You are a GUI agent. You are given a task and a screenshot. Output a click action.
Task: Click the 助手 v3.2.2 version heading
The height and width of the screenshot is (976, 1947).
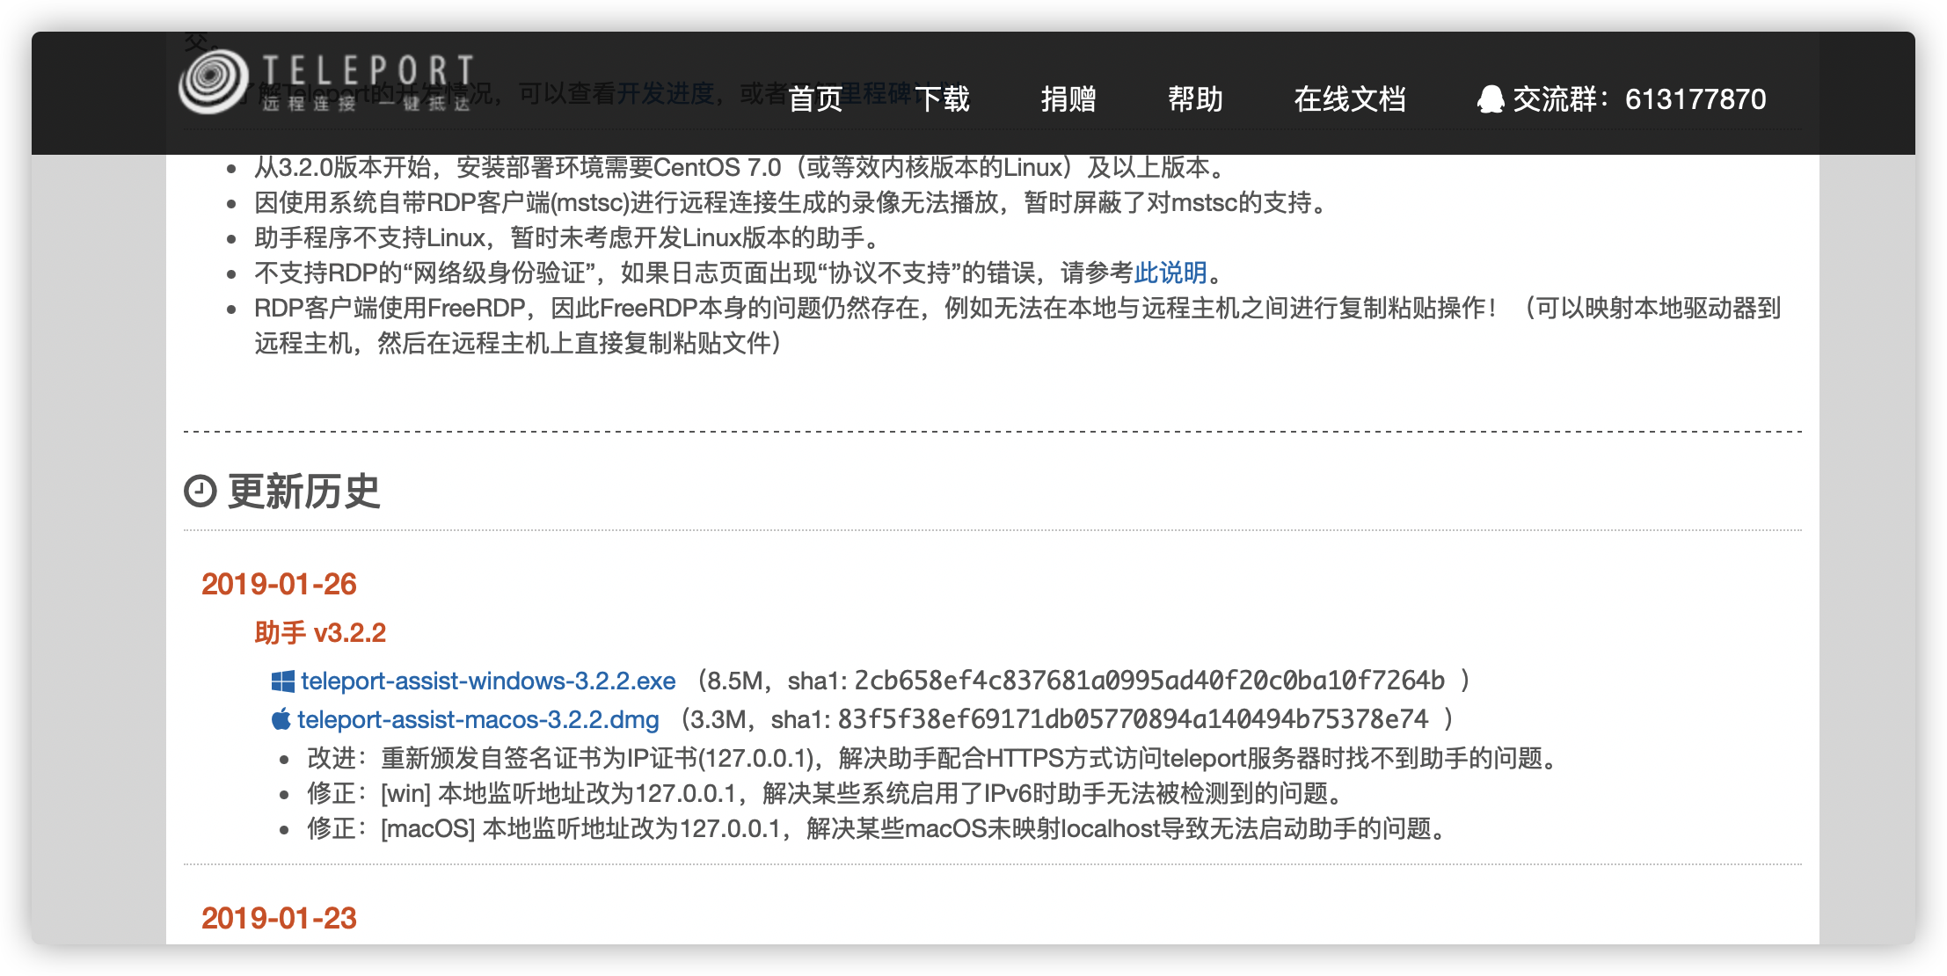320,632
